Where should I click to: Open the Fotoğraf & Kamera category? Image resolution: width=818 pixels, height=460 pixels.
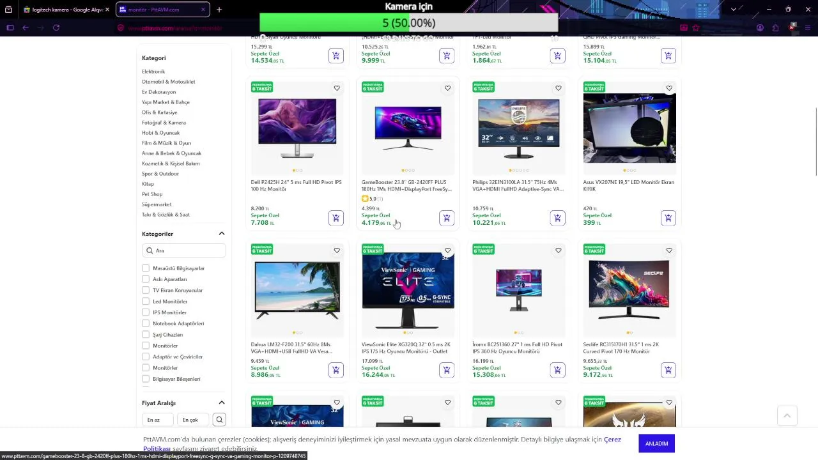click(x=164, y=123)
